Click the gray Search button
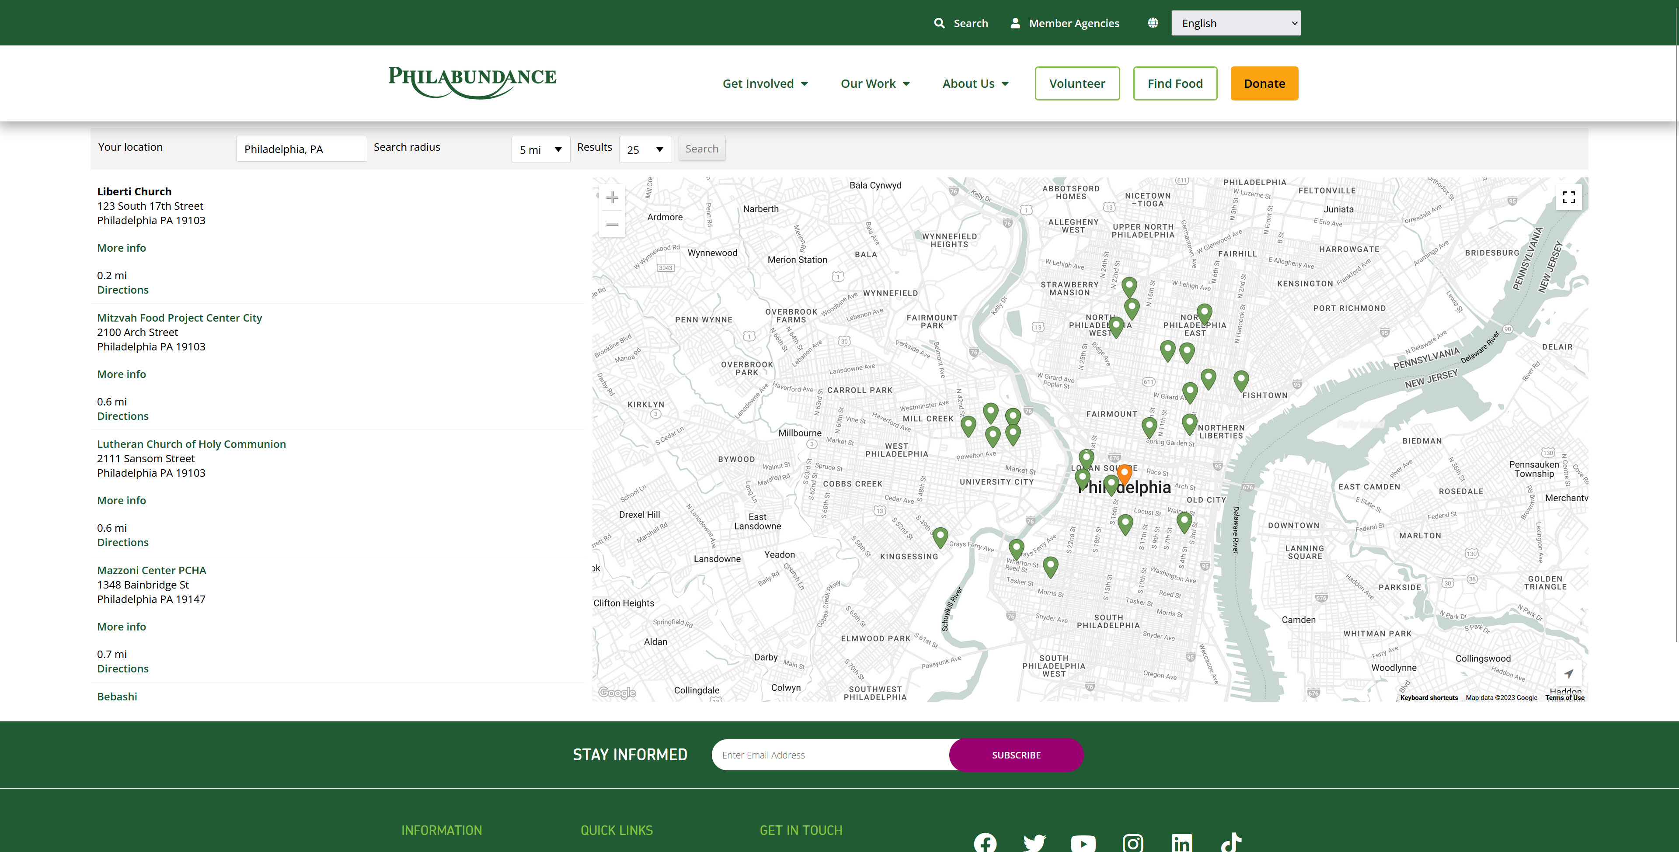Image resolution: width=1679 pixels, height=852 pixels. (702, 149)
